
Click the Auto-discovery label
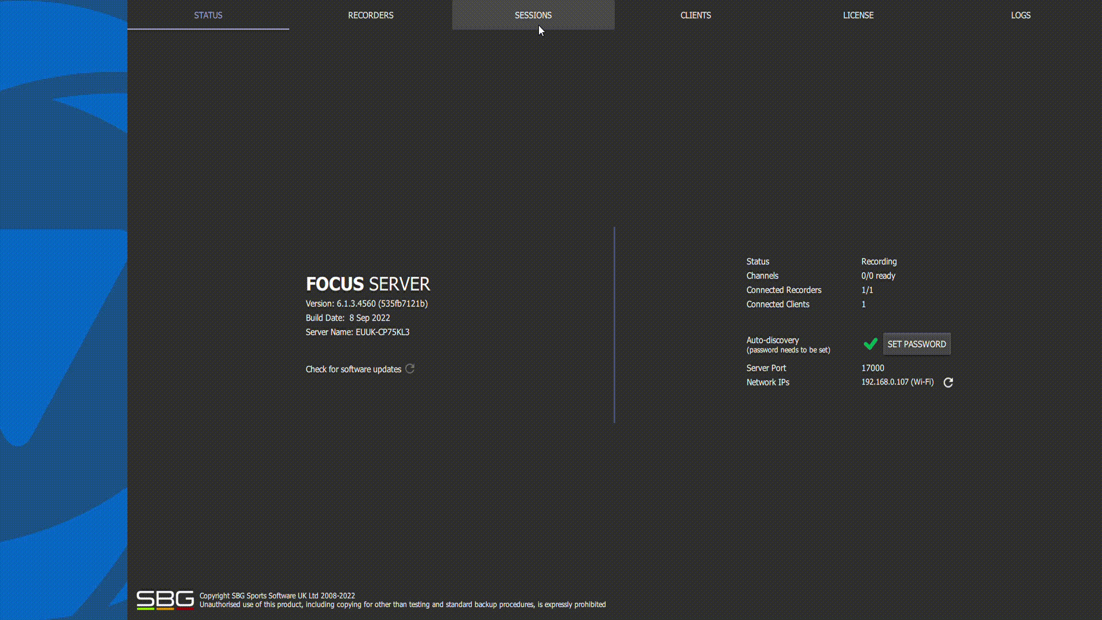coord(773,340)
